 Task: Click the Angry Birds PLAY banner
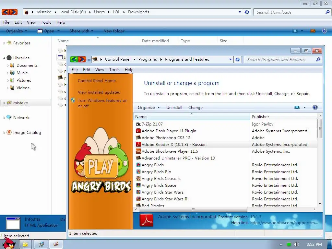click(101, 161)
